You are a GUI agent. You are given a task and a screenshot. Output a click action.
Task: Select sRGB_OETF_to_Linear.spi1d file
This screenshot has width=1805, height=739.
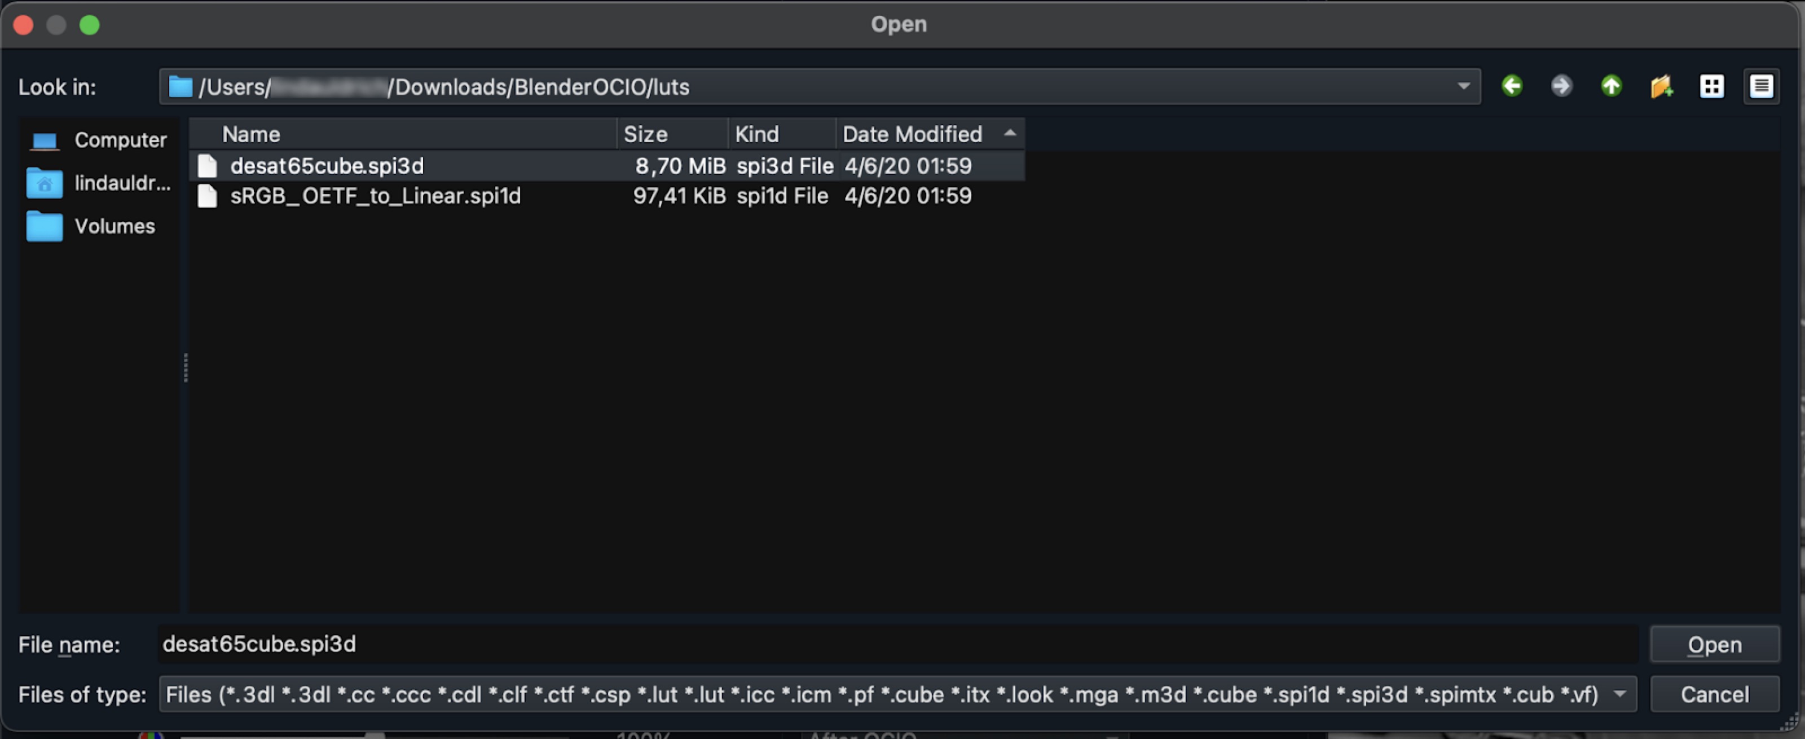(375, 196)
